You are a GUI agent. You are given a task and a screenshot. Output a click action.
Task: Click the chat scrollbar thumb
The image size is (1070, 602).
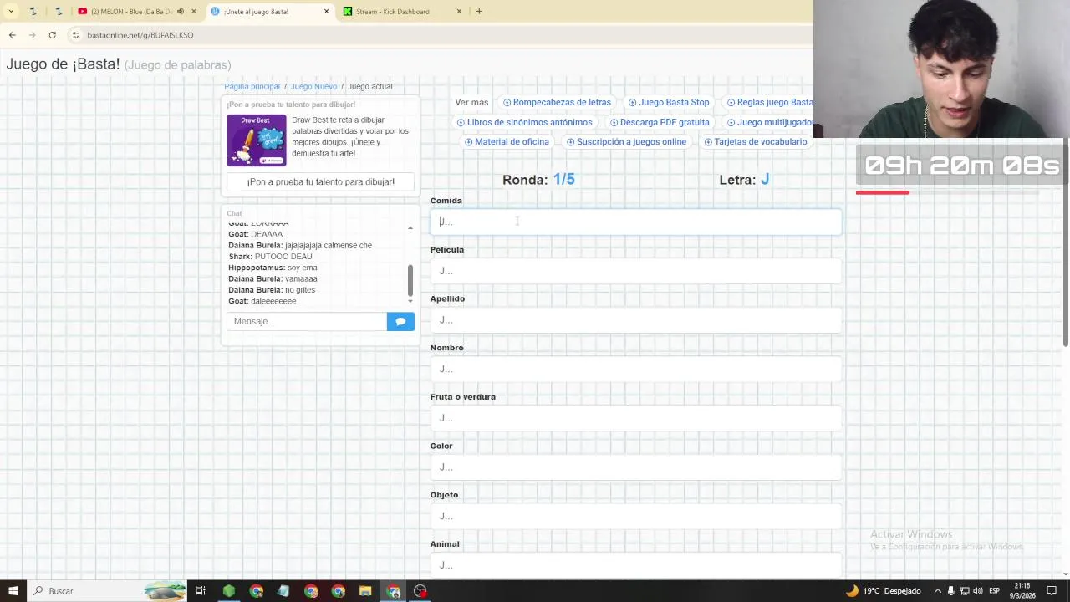410,280
